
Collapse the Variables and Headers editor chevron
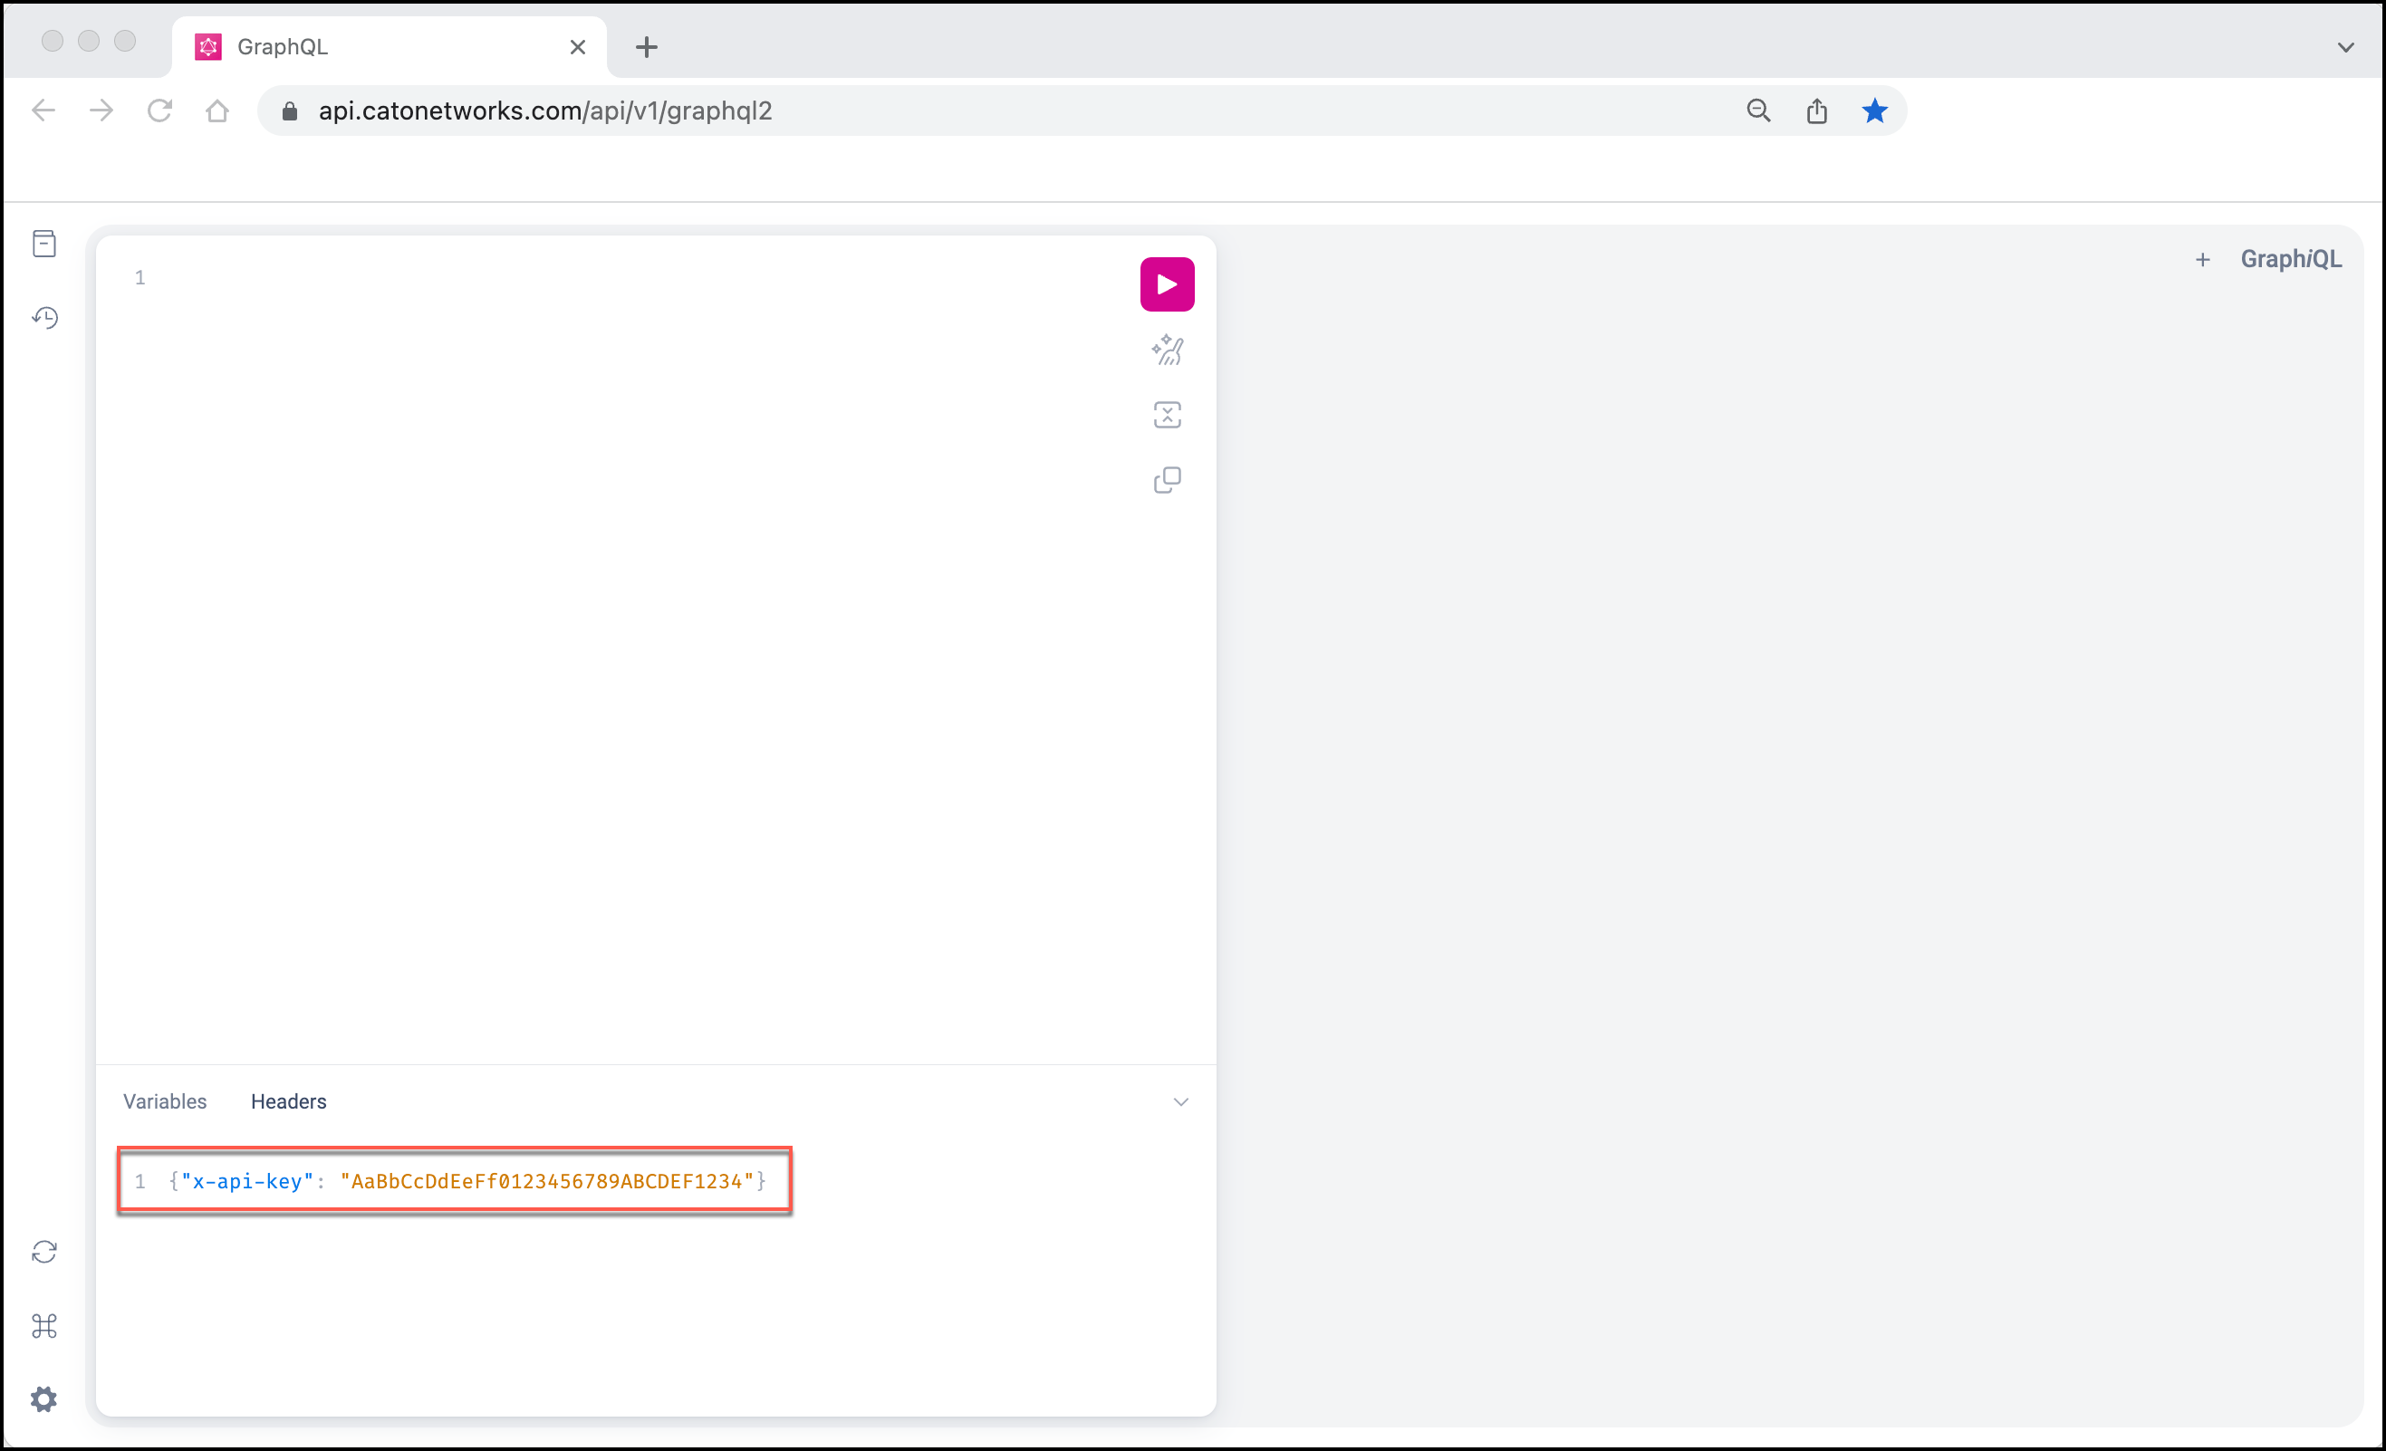coord(1180,1101)
